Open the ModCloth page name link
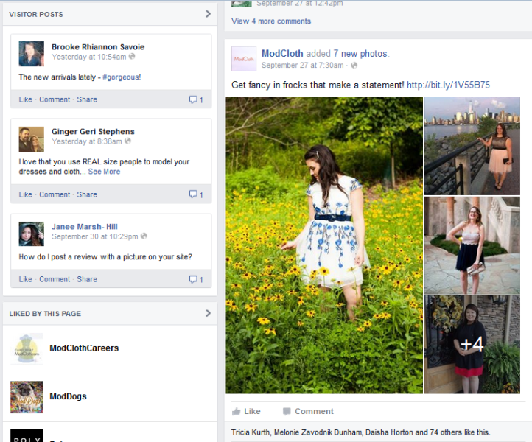532x442 pixels. tap(282, 53)
